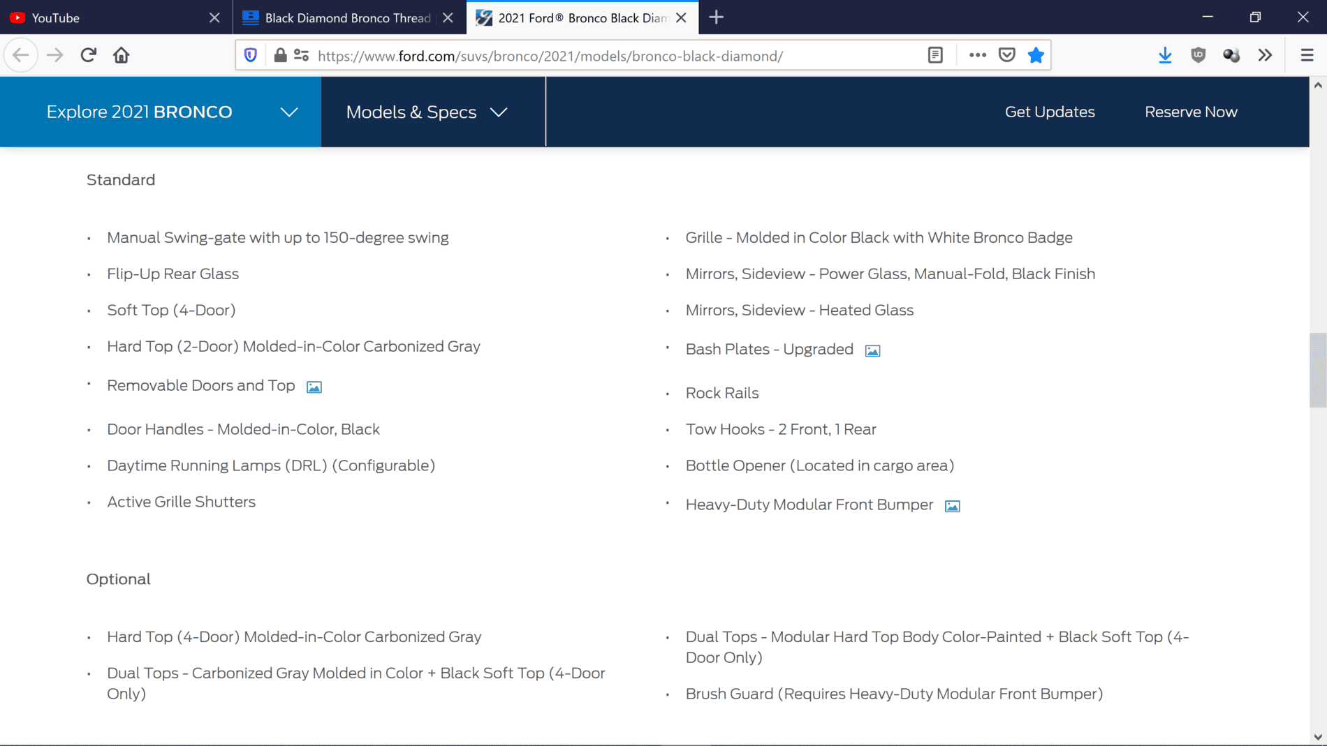View site security padlock info
1327x746 pixels.
pyautogui.click(x=280, y=55)
